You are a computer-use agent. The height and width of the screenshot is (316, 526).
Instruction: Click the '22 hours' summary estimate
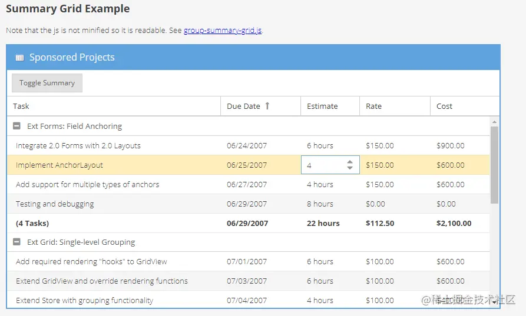pyautogui.click(x=323, y=224)
